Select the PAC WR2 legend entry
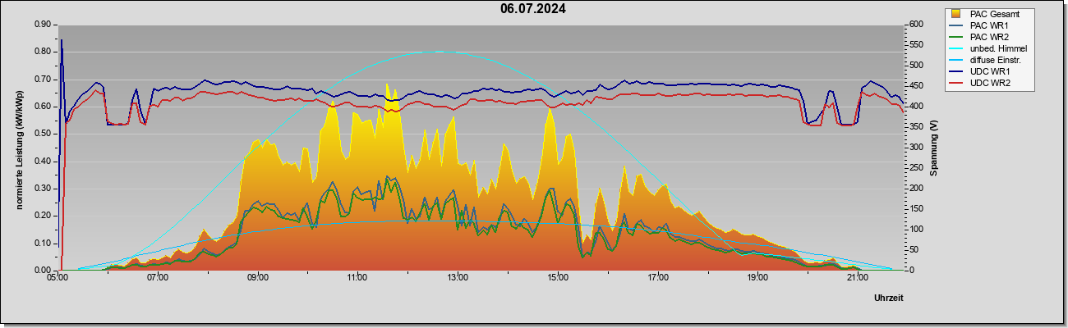The height and width of the screenshot is (328, 1068). 981,37
